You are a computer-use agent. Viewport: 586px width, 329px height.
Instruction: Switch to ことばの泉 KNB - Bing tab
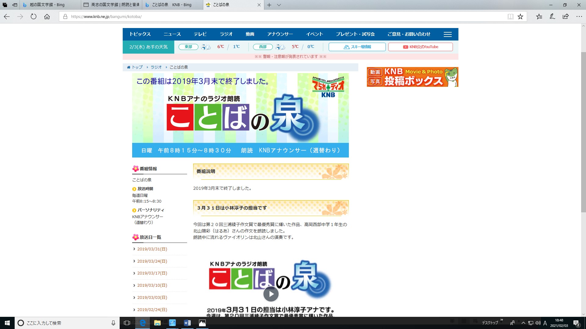[172, 5]
